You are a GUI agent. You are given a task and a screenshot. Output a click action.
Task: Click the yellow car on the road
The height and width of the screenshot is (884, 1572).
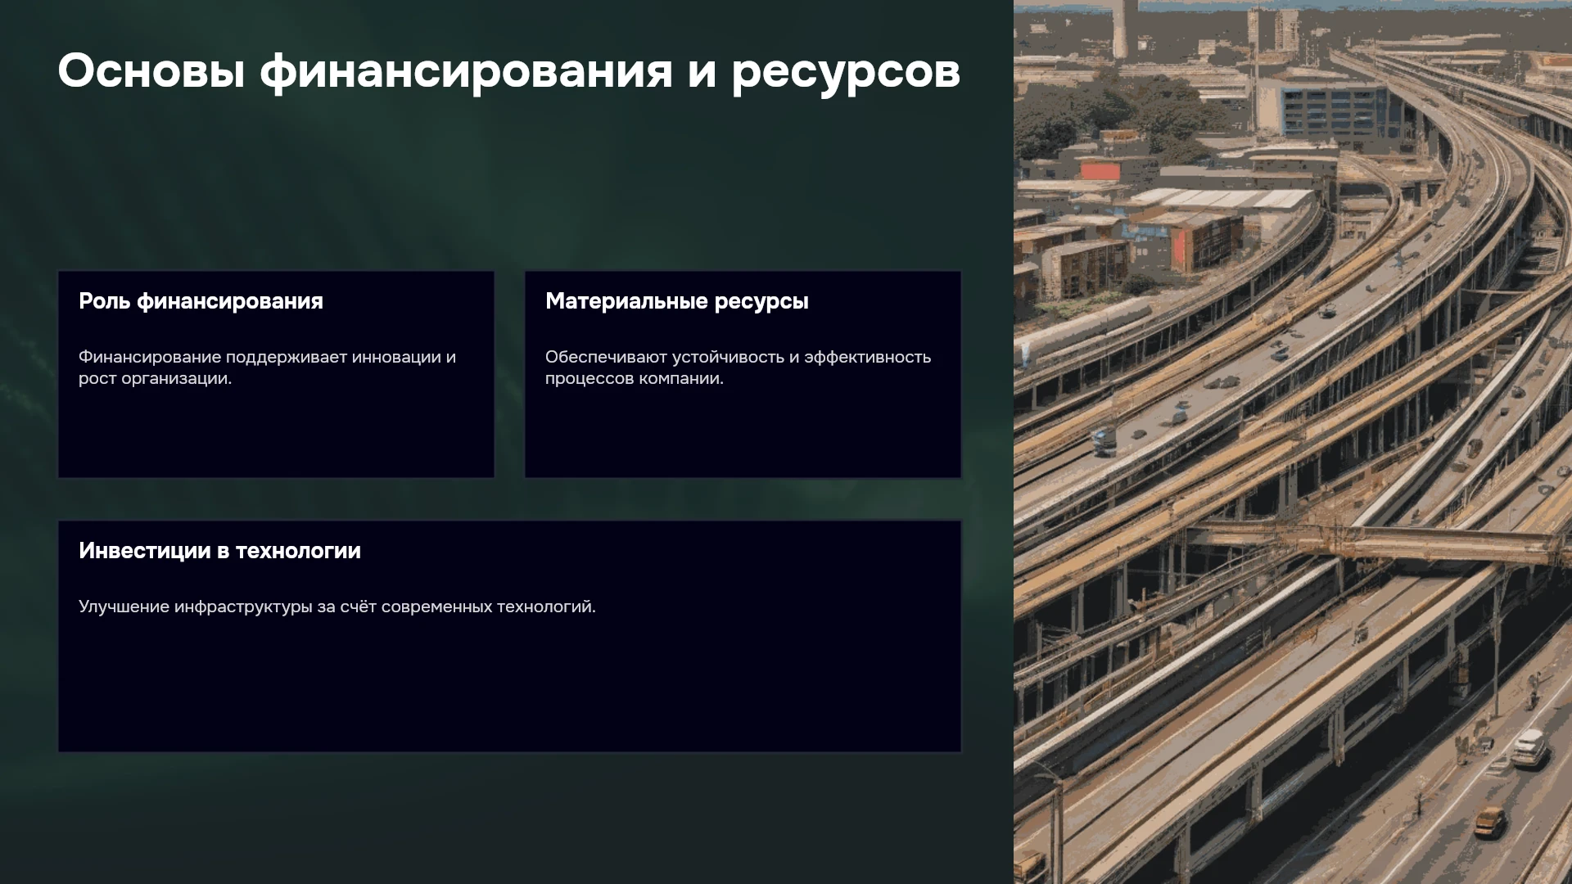tap(1489, 820)
